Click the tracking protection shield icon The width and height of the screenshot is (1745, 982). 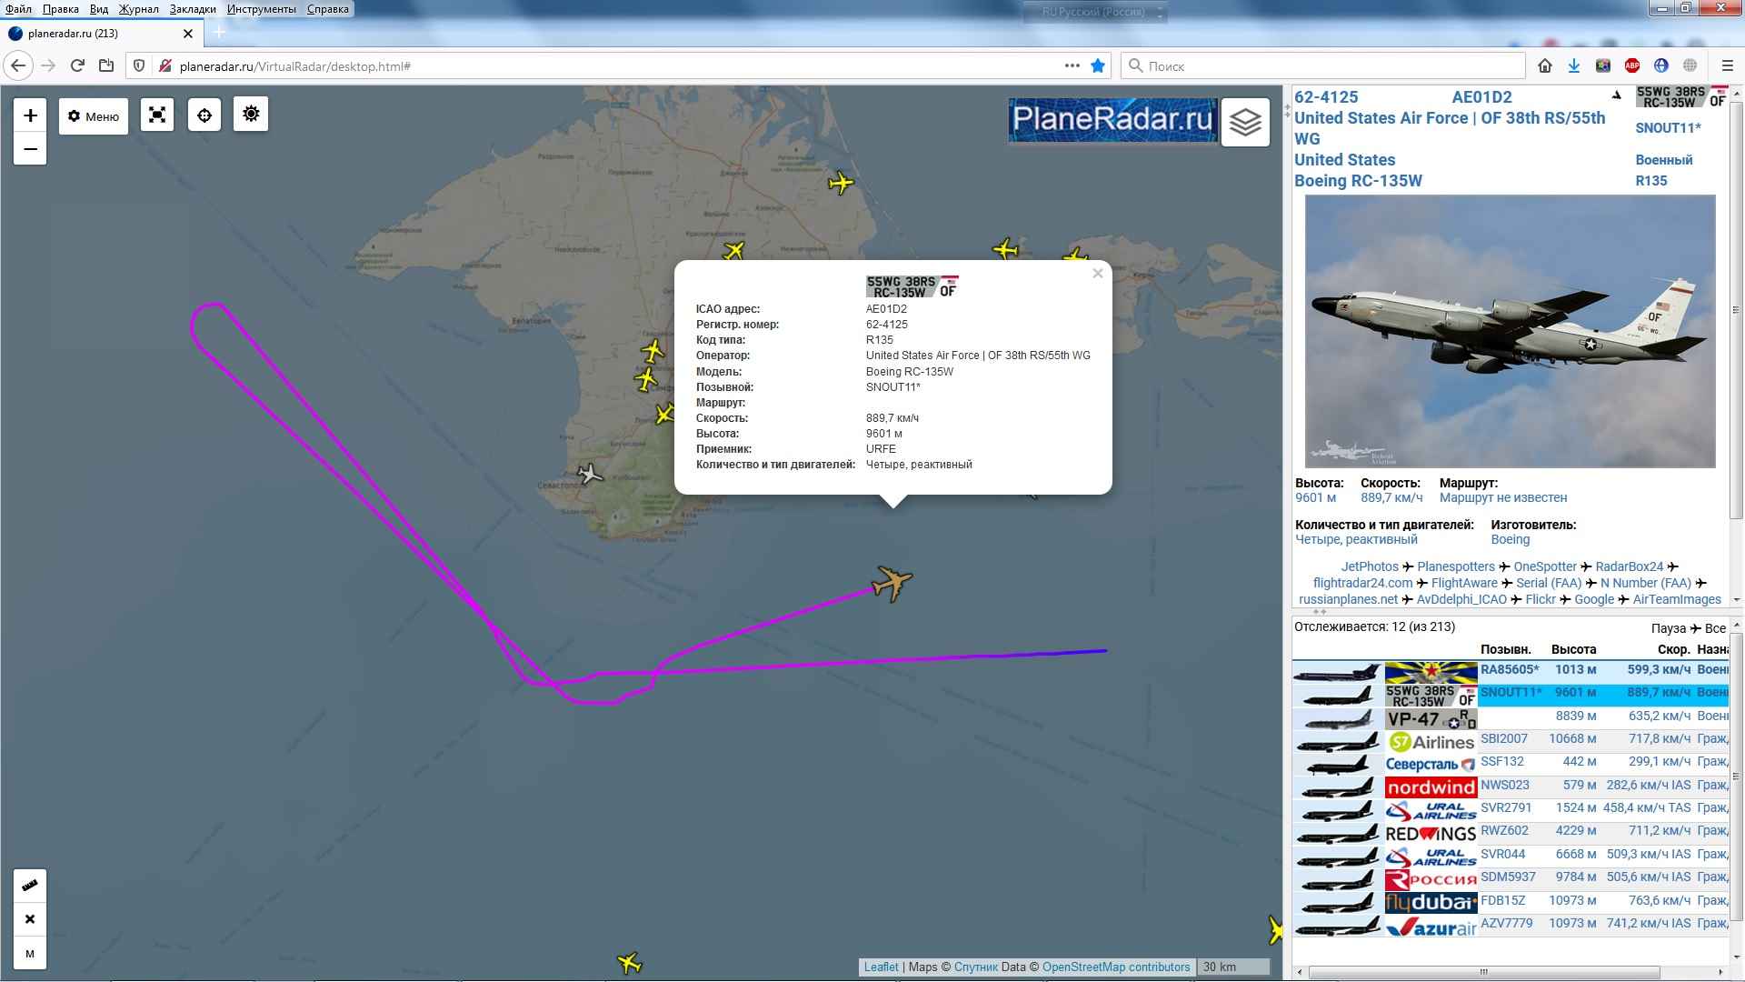[139, 65]
